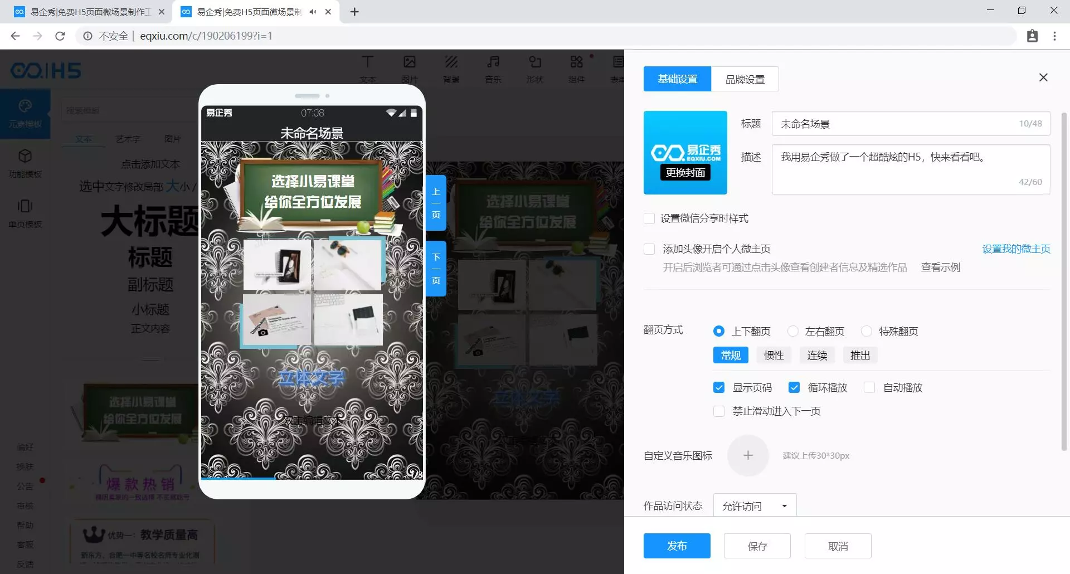Open a new browser tab

pos(354,12)
